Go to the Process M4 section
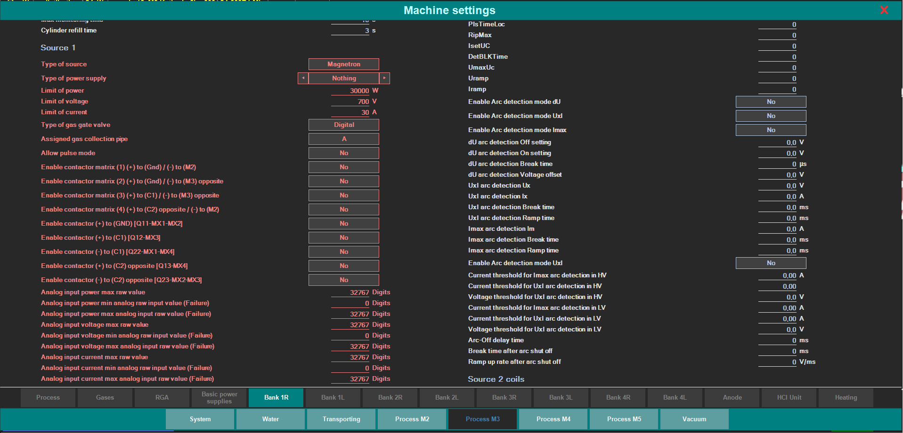The image size is (903, 433). 553,419
